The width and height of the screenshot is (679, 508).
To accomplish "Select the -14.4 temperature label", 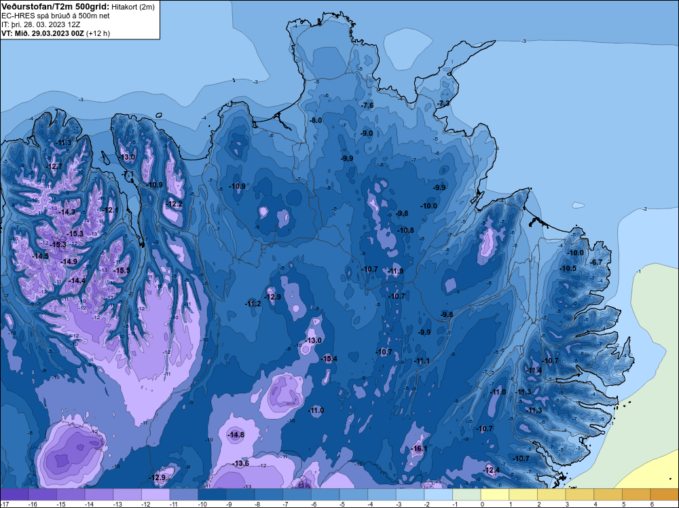I will pos(77,280).
